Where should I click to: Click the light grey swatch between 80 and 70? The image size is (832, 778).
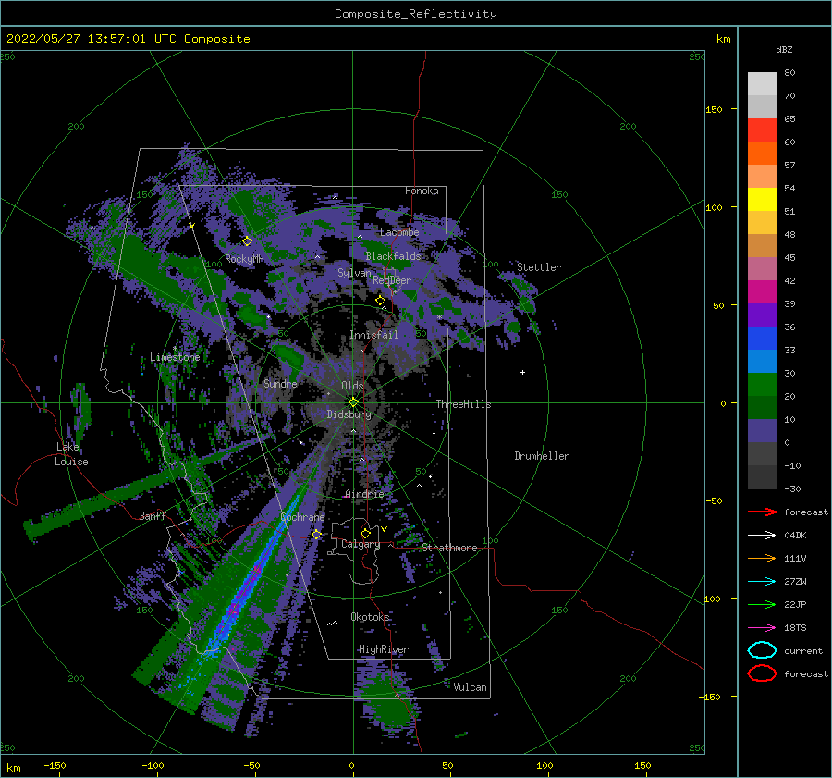coord(762,84)
